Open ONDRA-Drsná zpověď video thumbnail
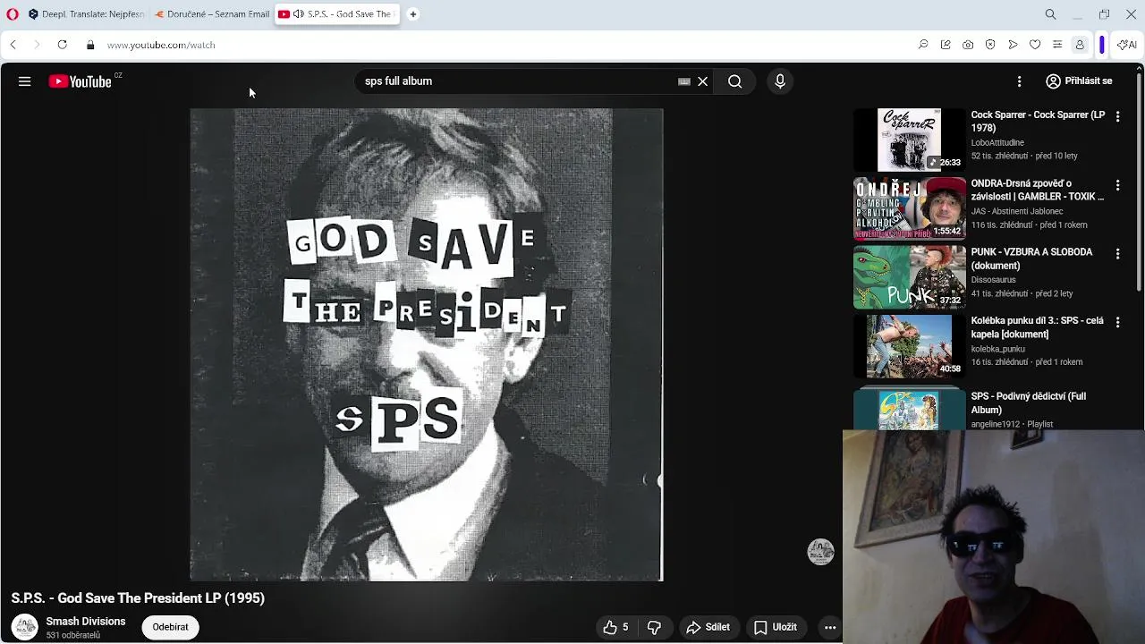This screenshot has width=1145, height=644. point(910,208)
